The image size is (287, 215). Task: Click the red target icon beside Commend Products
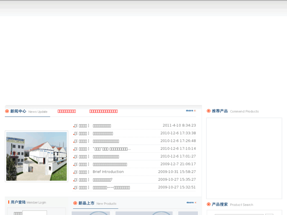point(208,111)
